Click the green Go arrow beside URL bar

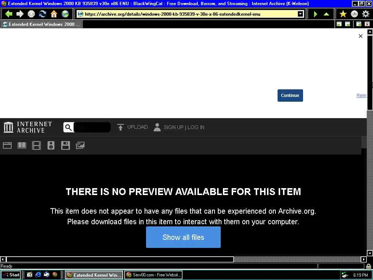point(315,14)
